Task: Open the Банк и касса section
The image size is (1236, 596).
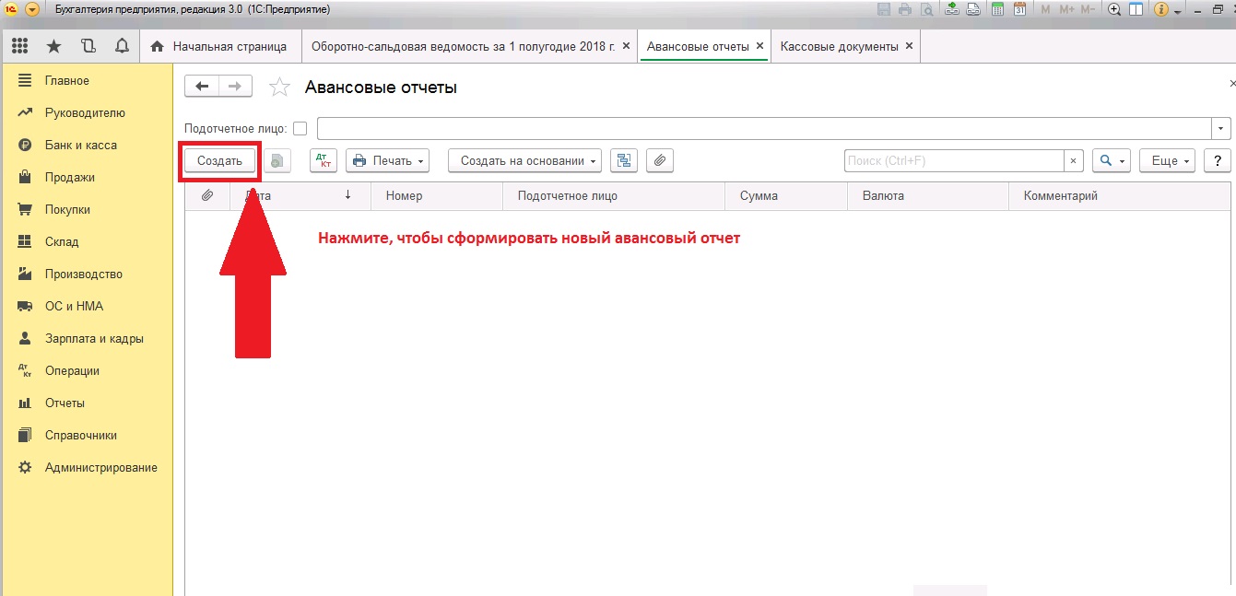Action: 80,146
